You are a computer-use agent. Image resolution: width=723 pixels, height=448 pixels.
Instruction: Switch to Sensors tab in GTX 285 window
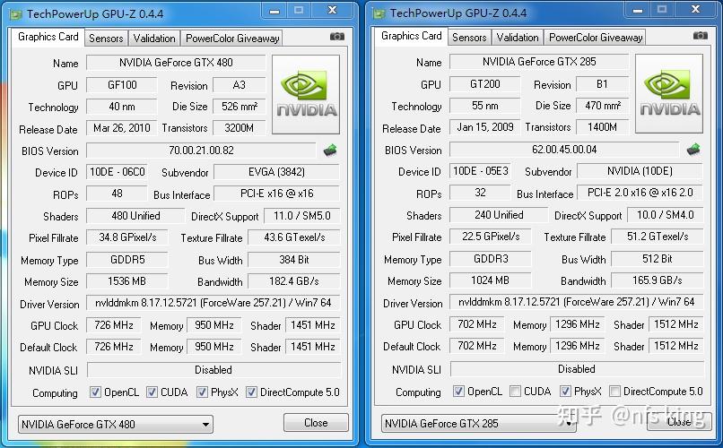tap(469, 38)
